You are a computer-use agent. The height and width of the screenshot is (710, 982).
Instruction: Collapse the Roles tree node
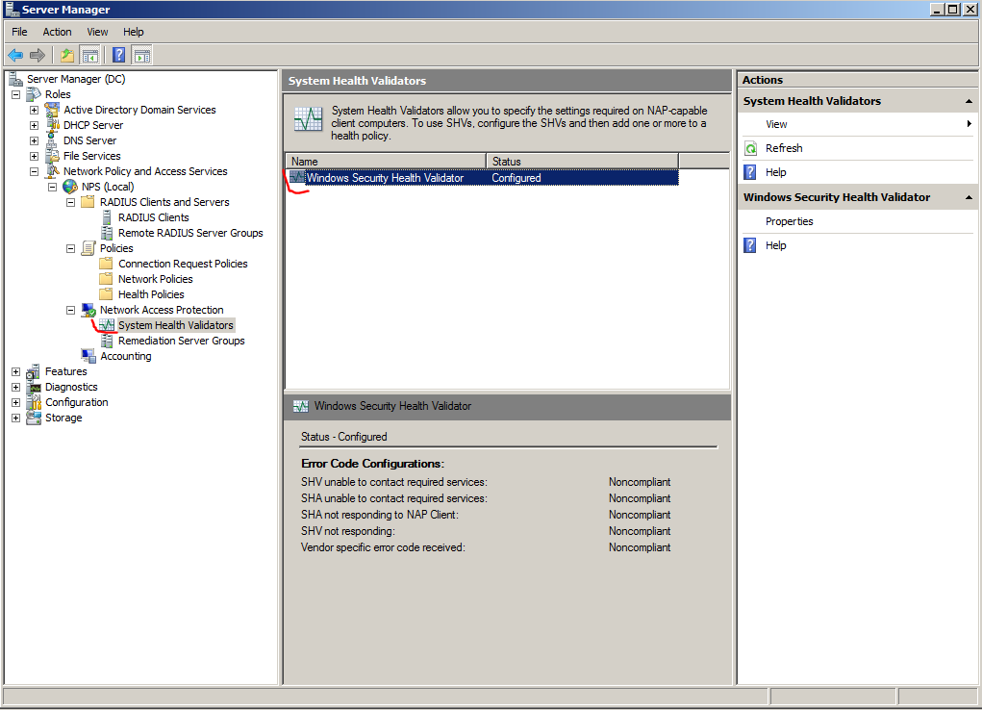(x=15, y=94)
